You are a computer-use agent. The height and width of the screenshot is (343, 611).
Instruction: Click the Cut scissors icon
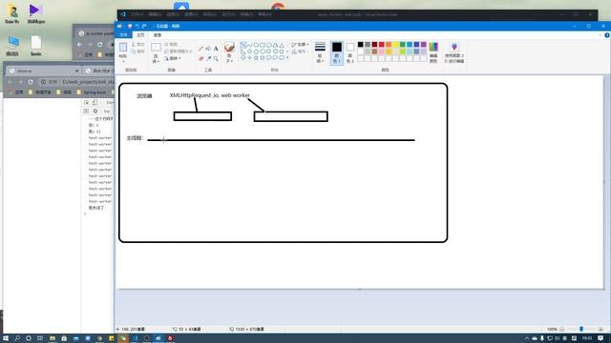coord(134,45)
